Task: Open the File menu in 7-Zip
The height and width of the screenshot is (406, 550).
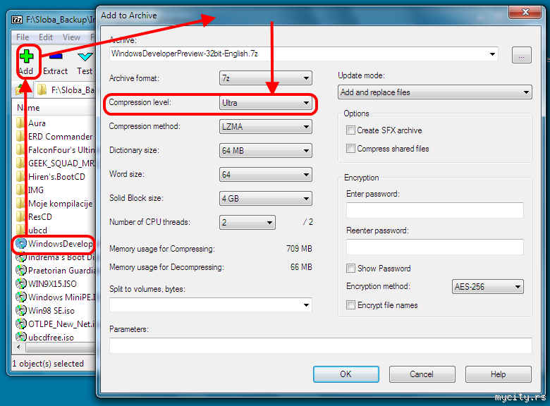Action: tap(23, 37)
